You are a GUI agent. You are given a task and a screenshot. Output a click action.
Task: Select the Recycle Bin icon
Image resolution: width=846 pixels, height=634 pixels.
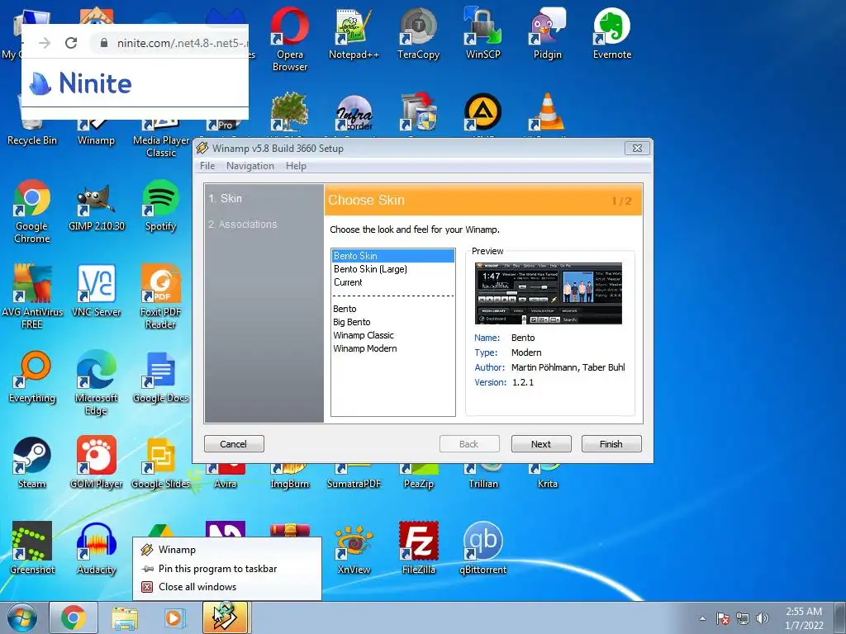coord(32,133)
